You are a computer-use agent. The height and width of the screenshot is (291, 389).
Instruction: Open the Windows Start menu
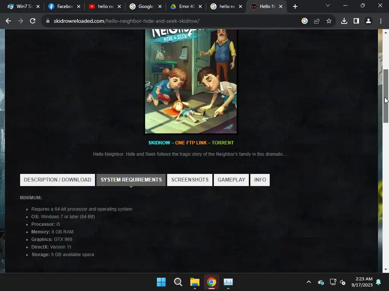pos(161,282)
